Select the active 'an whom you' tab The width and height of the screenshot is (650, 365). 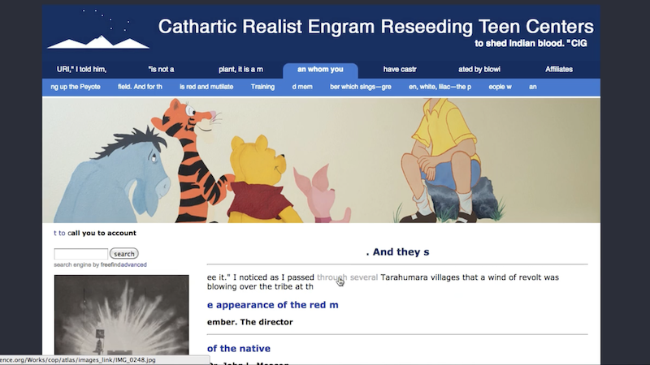coord(320,70)
